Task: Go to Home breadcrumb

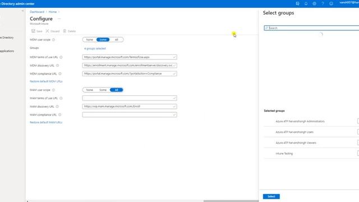Action: coord(52,12)
